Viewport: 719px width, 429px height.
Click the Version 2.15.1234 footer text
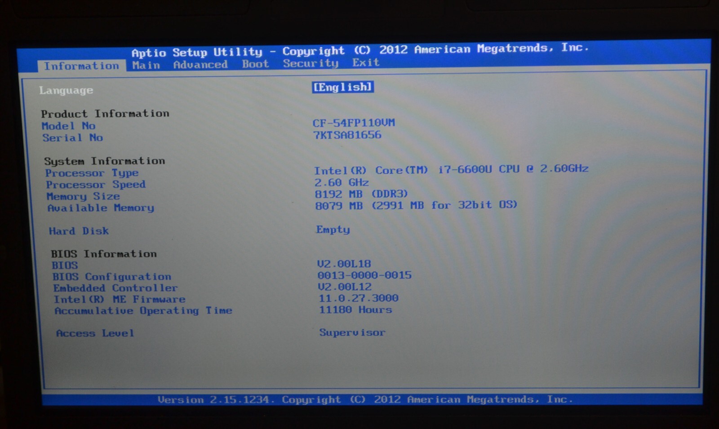pyautogui.click(x=366, y=399)
